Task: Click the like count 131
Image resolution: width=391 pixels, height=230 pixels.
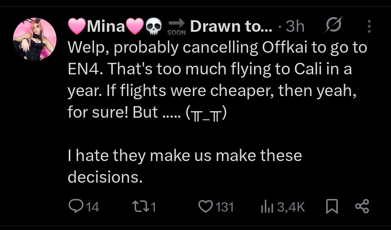Action: [x=224, y=207]
